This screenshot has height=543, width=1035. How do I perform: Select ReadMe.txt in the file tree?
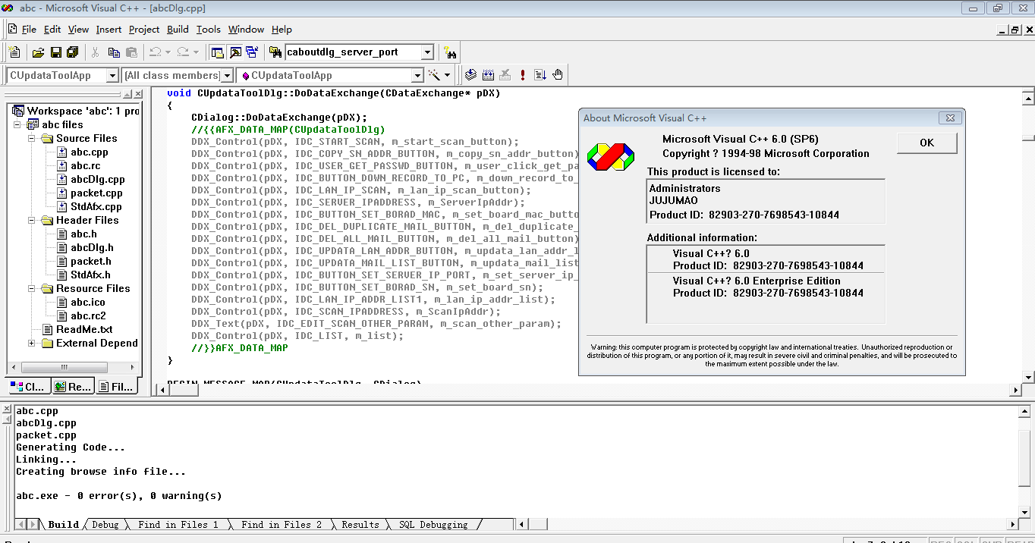click(x=84, y=329)
